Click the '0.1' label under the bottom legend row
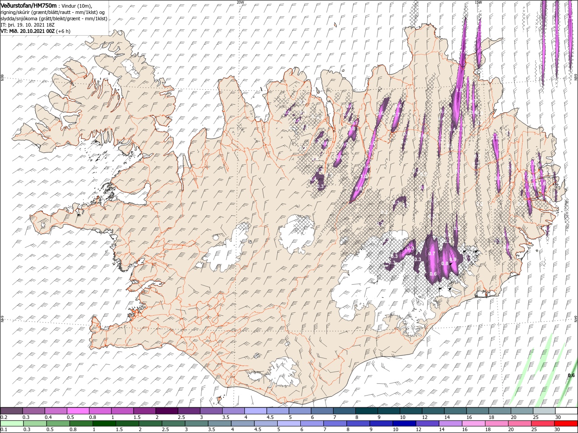This screenshot has height=433, width=578. (x=4, y=429)
